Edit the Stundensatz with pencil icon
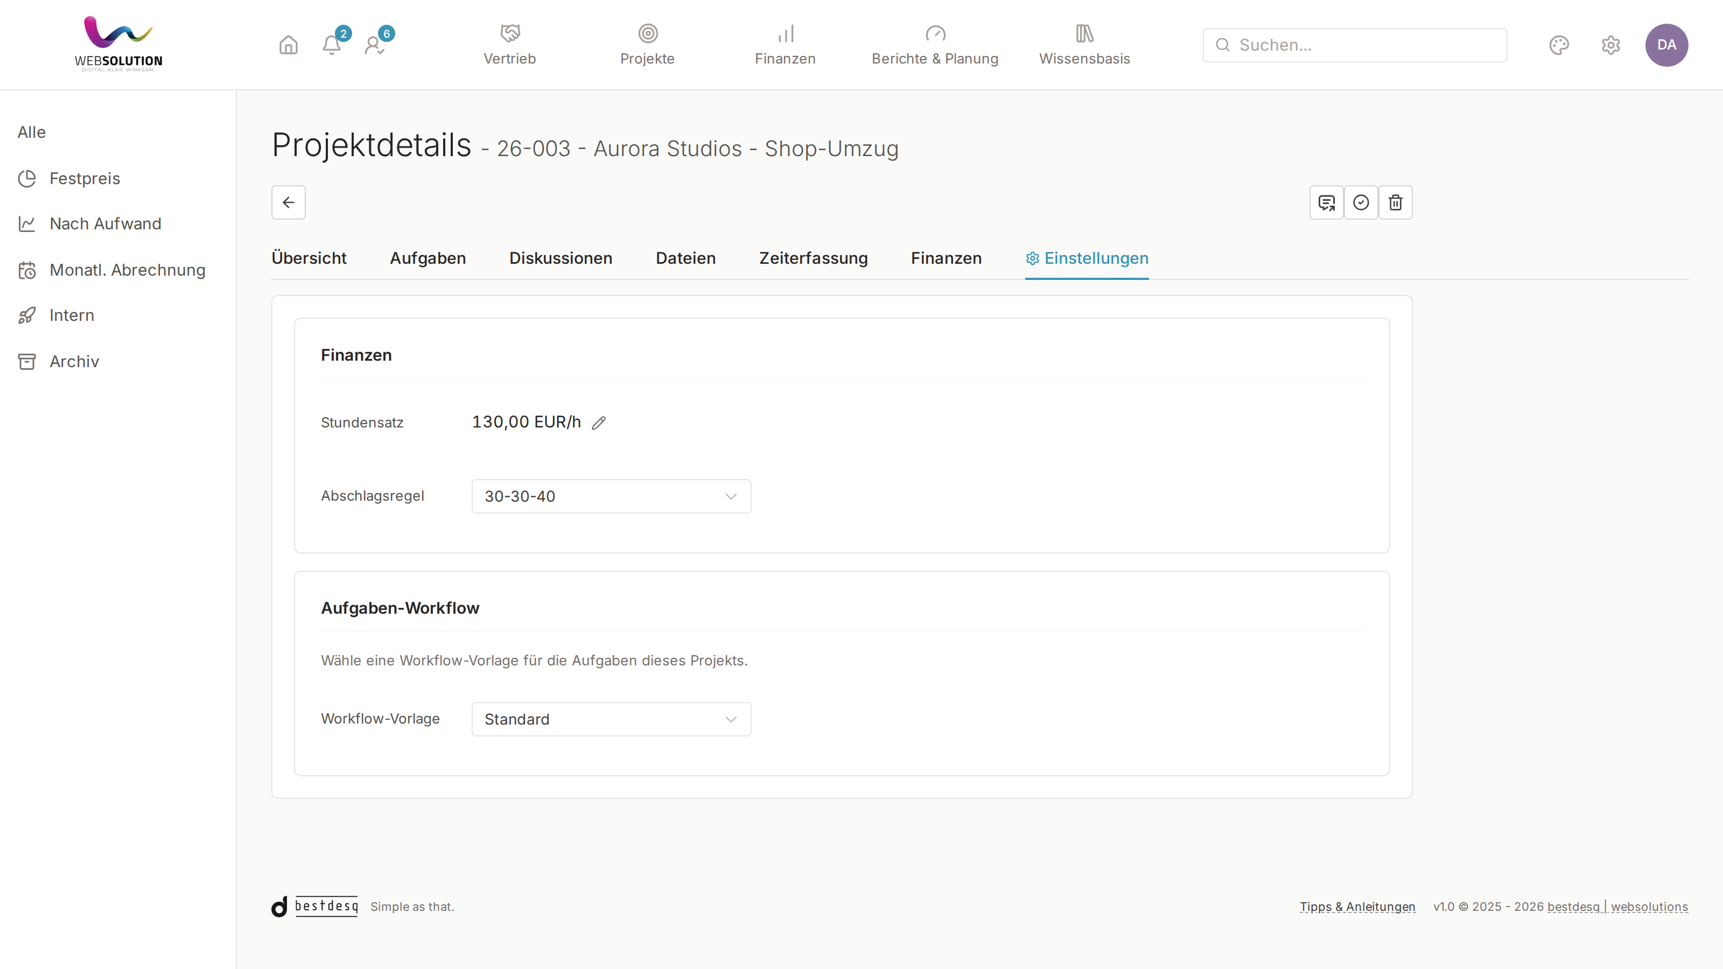The width and height of the screenshot is (1723, 969). 599,423
